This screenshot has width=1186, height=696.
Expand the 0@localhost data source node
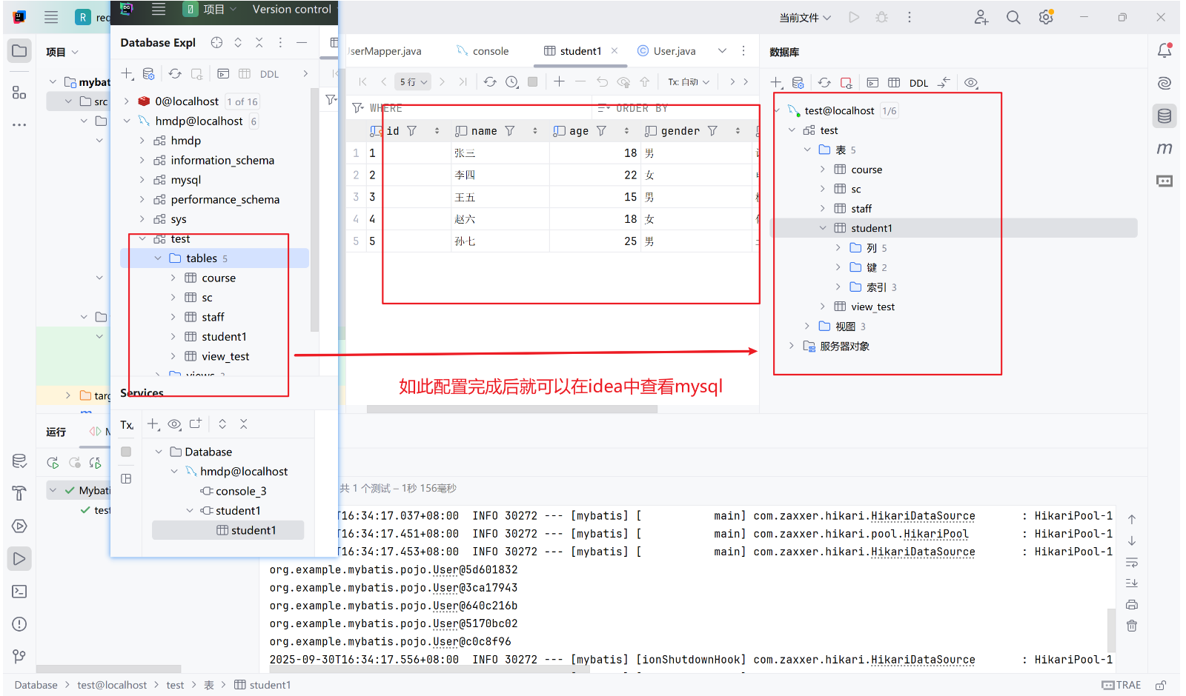127,101
